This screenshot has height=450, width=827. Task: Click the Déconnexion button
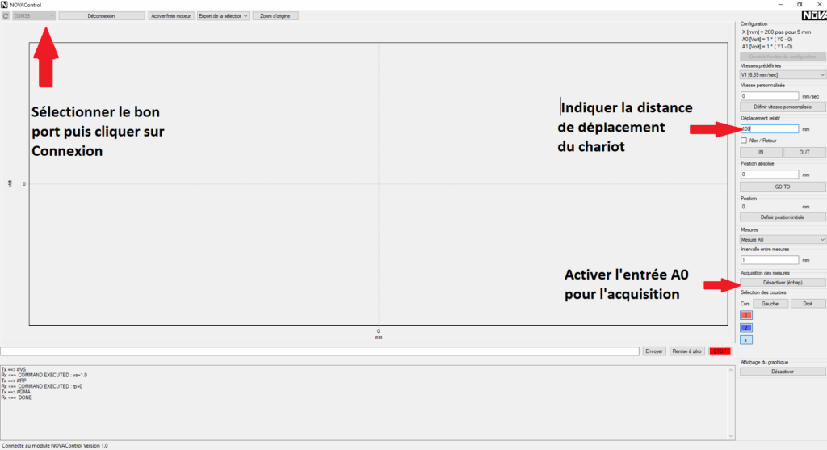point(101,15)
